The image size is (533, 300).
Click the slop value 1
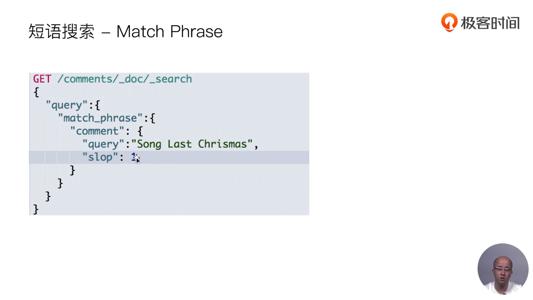(x=134, y=157)
